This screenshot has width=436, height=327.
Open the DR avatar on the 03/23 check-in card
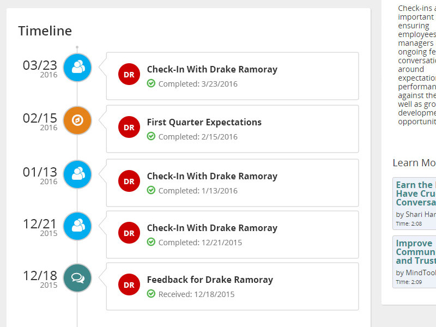tap(129, 75)
